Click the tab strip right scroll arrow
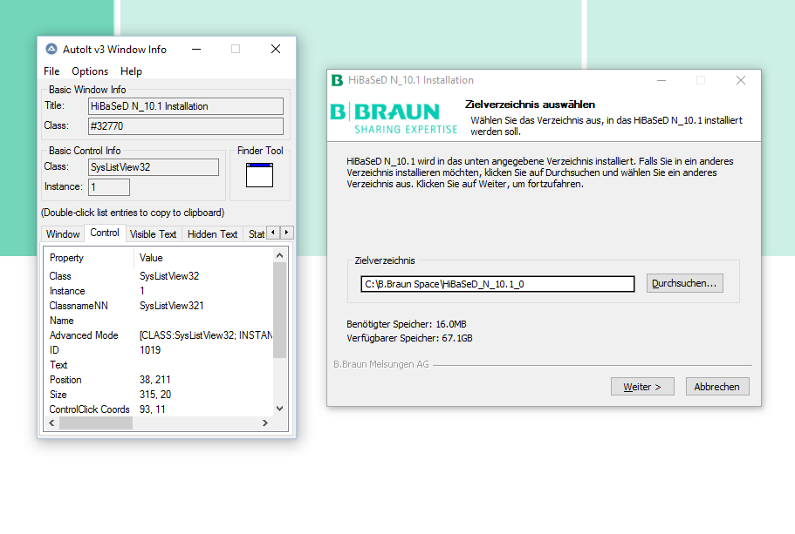This screenshot has height=534, width=795. tap(286, 233)
